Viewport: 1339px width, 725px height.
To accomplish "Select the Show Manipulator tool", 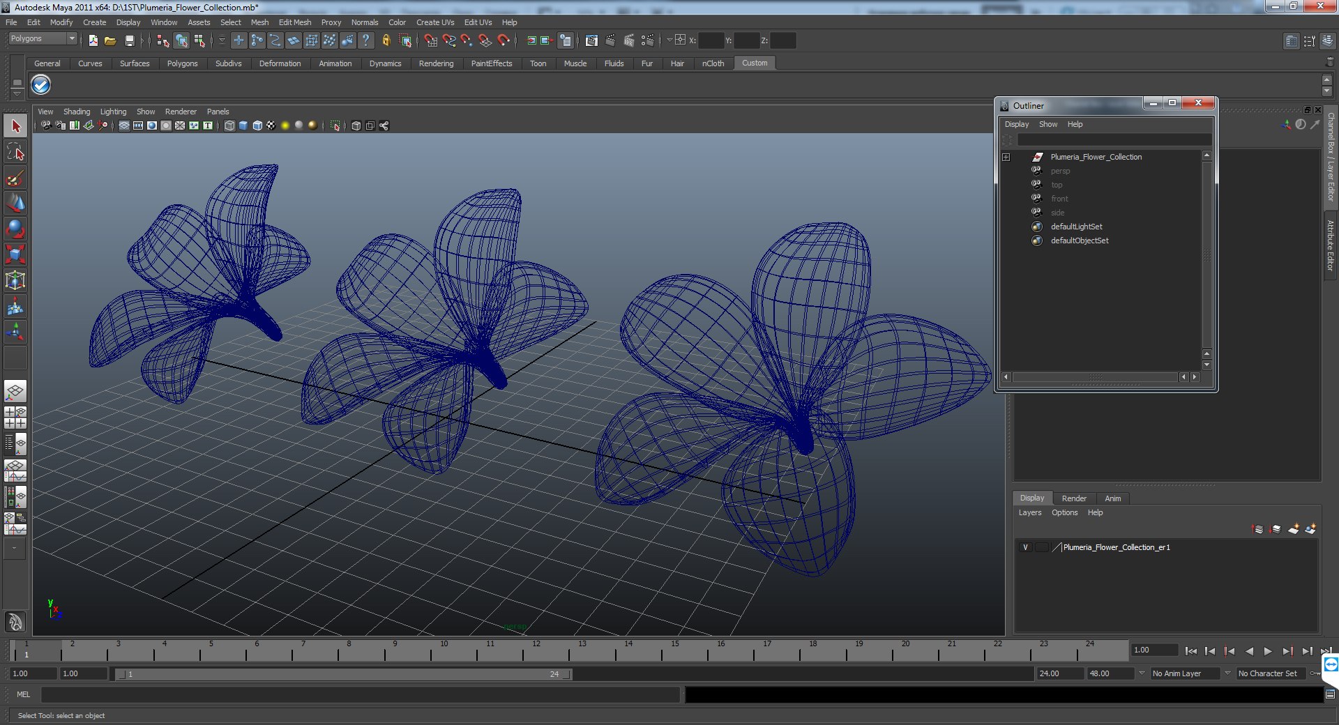I will pos(15,332).
